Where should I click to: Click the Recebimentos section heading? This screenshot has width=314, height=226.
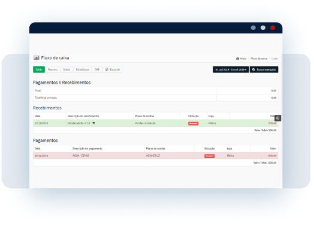pyautogui.click(x=47, y=108)
